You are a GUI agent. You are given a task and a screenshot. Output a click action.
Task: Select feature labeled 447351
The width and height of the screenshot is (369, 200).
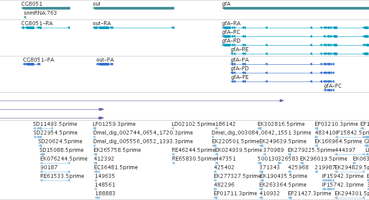tap(225, 159)
